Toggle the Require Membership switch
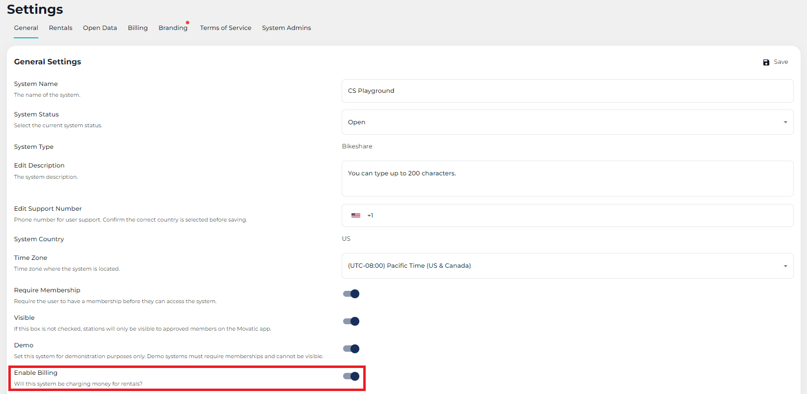This screenshot has height=394, width=807. [x=351, y=294]
